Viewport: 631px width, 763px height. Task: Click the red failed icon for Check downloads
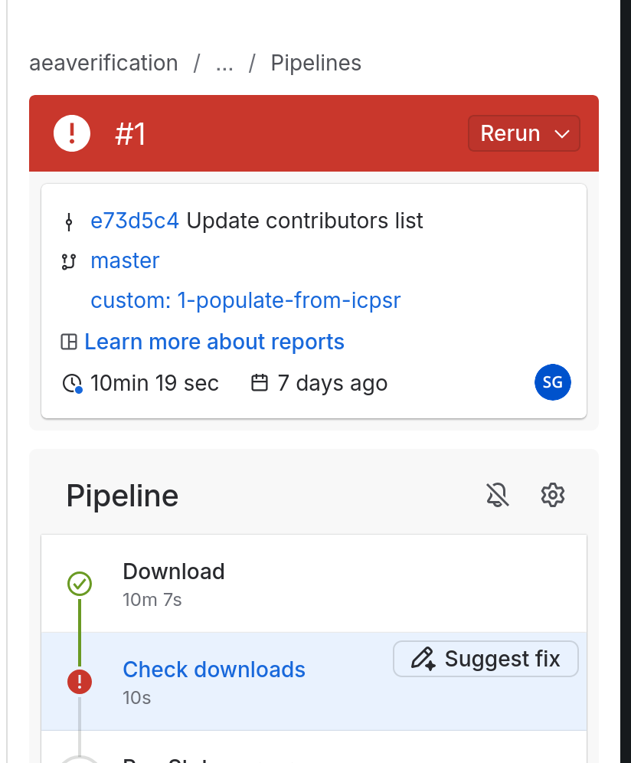(x=80, y=682)
